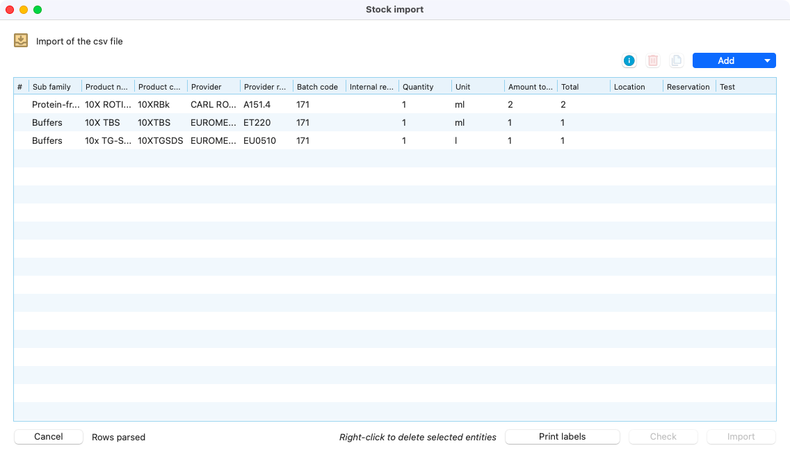Click the EU0510 provider reference cell
Screen dimensions: 790x457
point(266,141)
